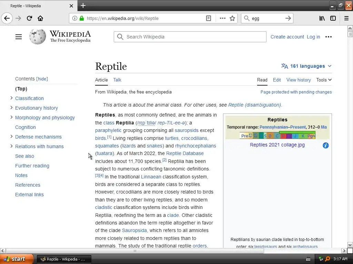Jump to Further reading section

[32, 166]
